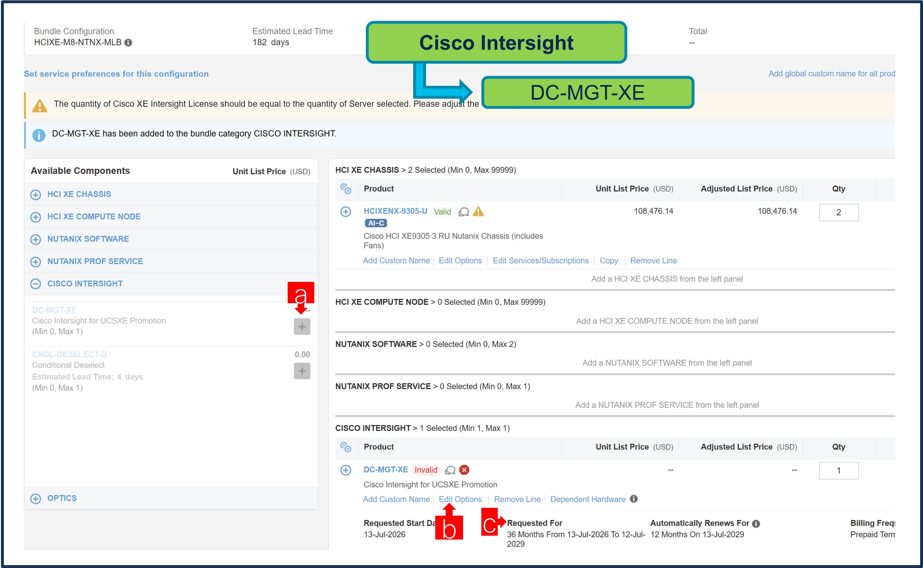Image resolution: width=923 pixels, height=568 pixels.
Task: Click the info icon beside Automatically Renews For
Action: click(756, 524)
